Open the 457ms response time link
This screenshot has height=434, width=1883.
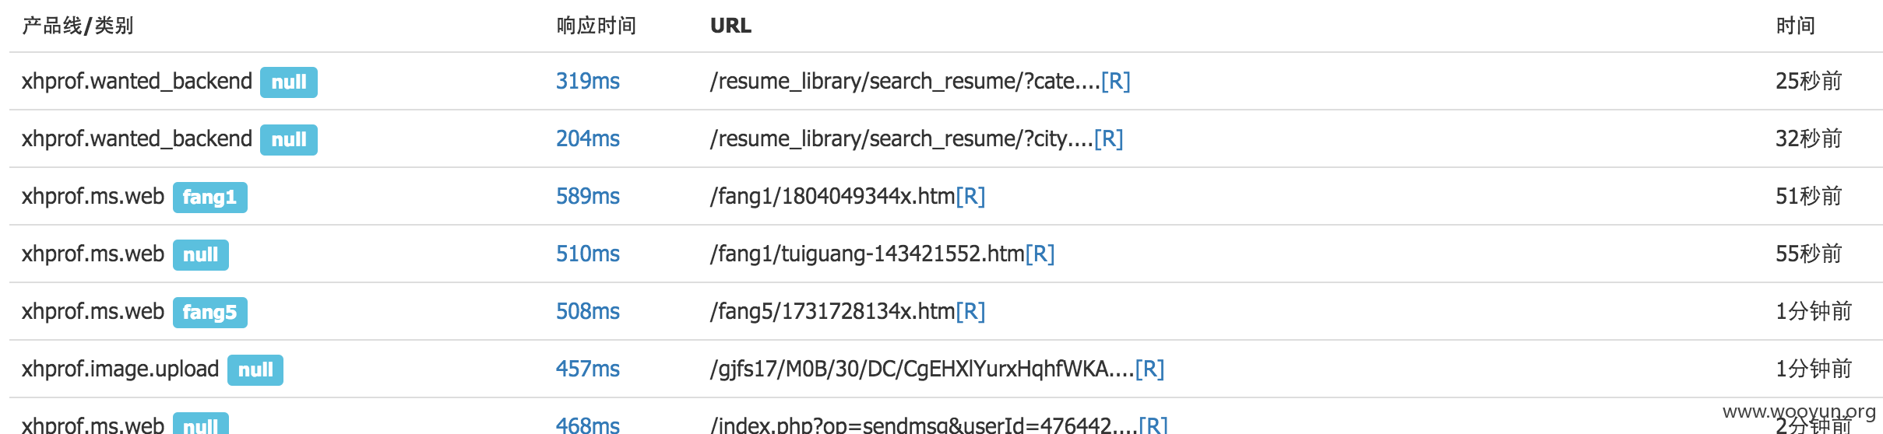tap(587, 369)
